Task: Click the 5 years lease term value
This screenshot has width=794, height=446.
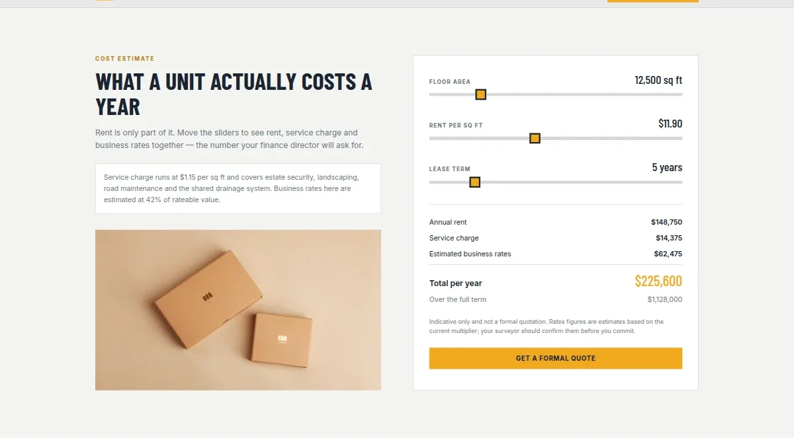Action: [x=667, y=167]
